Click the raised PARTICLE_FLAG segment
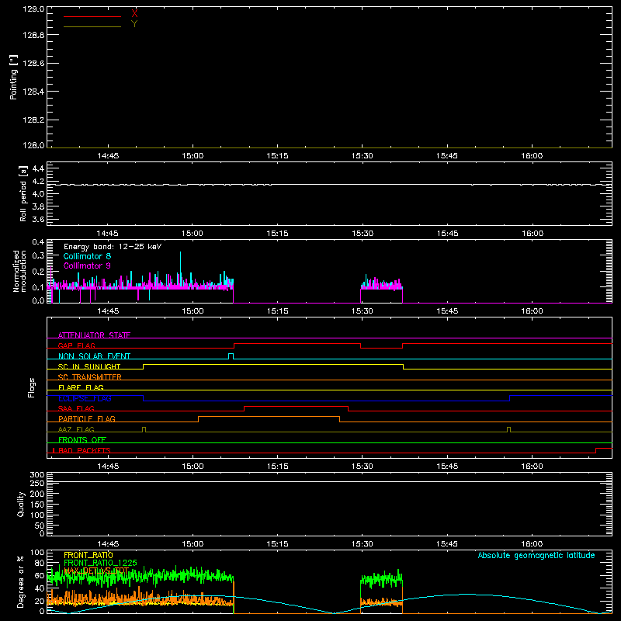 pyautogui.click(x=269, y=417)
